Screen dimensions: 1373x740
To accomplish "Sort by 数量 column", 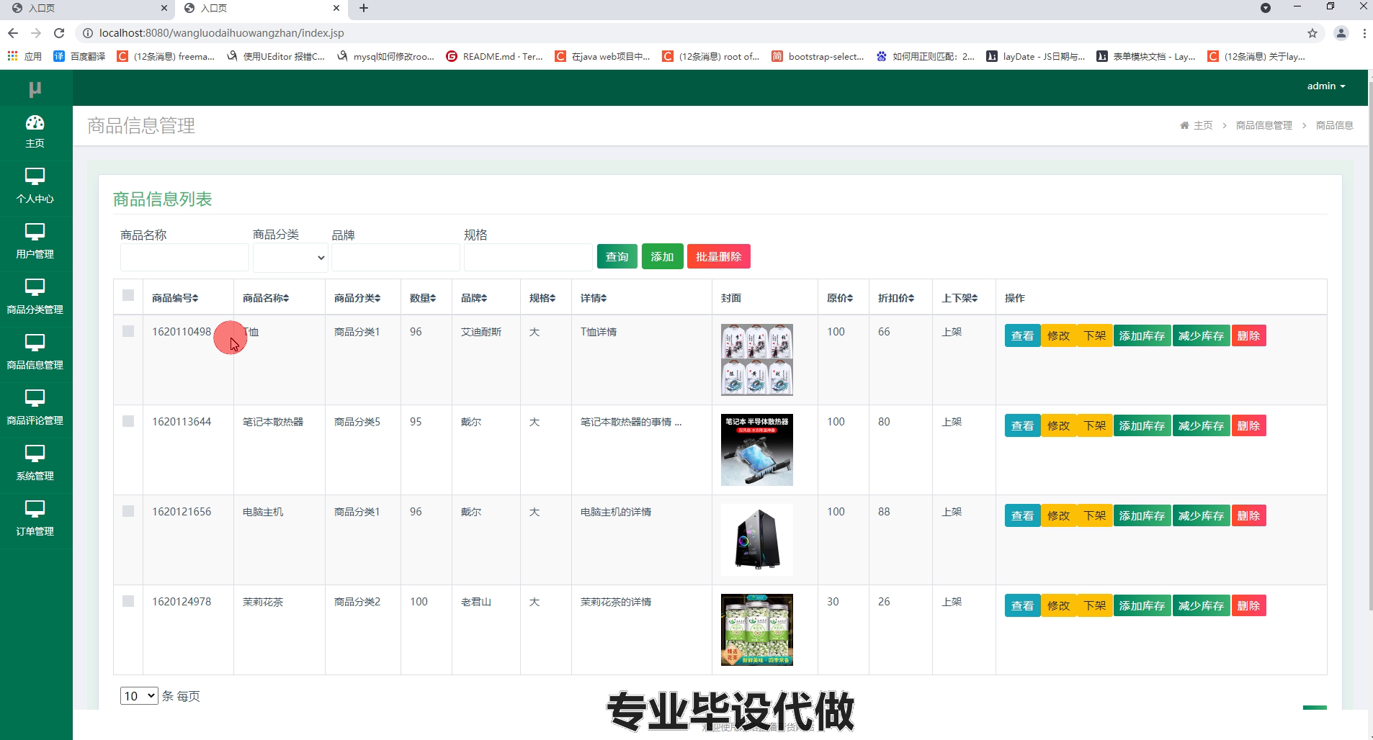I will [x=423, y=298].
